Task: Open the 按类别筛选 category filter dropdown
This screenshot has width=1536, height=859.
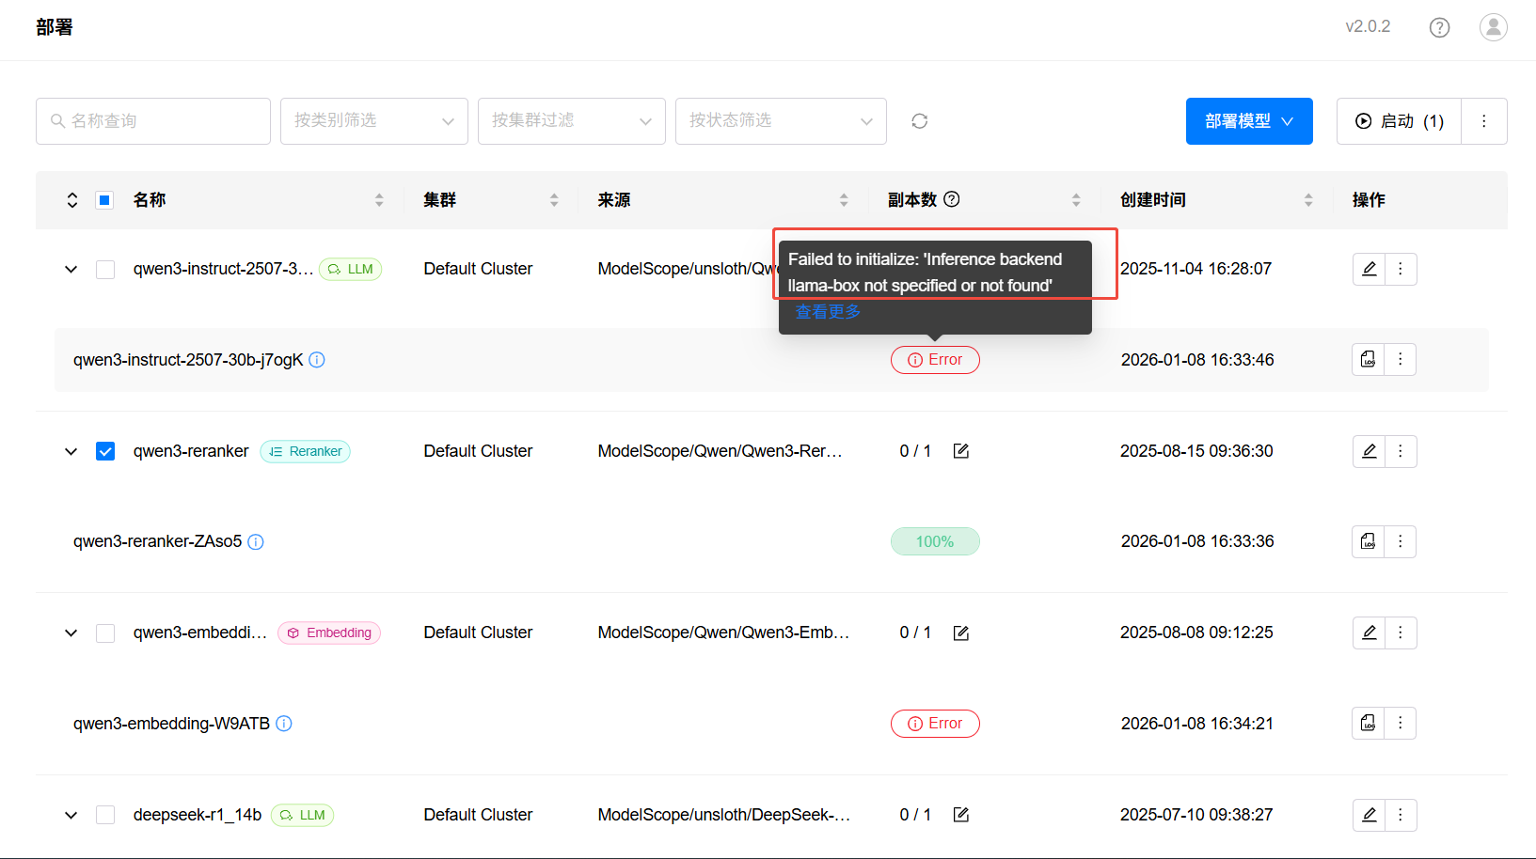Action: point(374,121)
